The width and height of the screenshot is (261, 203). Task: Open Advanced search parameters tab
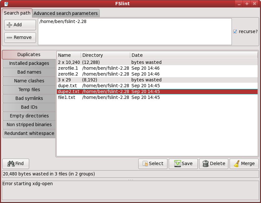tap(66, 13)
